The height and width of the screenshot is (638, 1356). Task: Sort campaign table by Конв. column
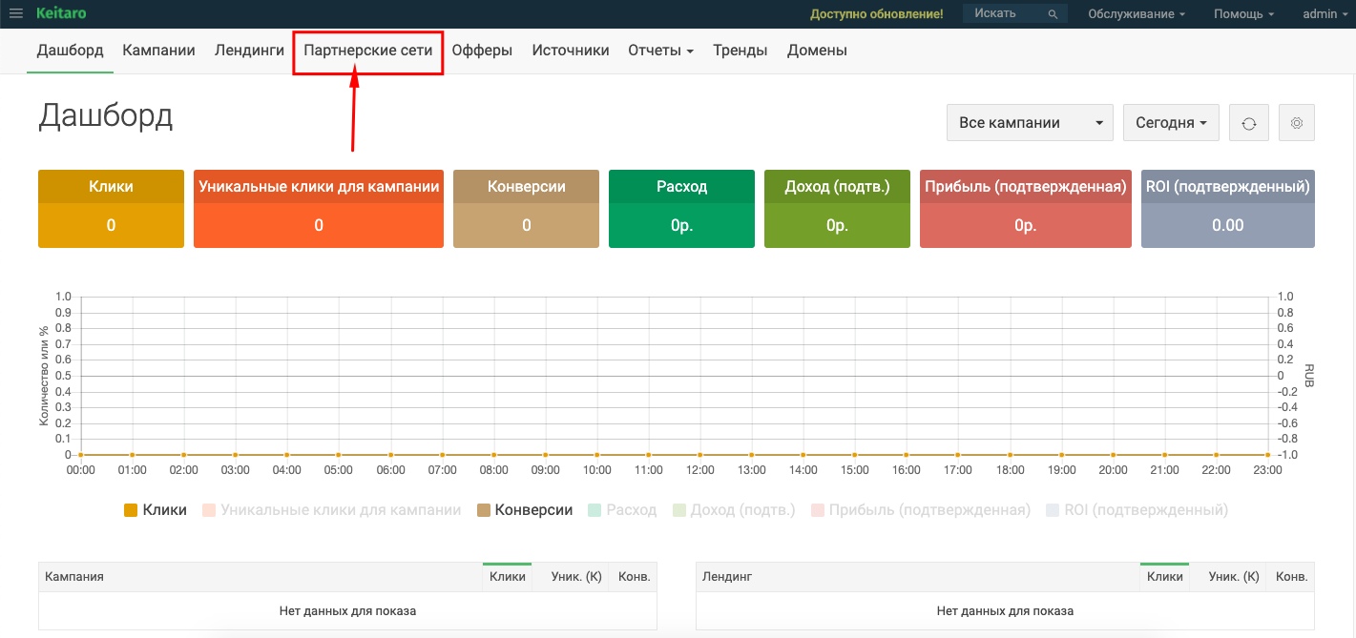(x=634, y=577)
